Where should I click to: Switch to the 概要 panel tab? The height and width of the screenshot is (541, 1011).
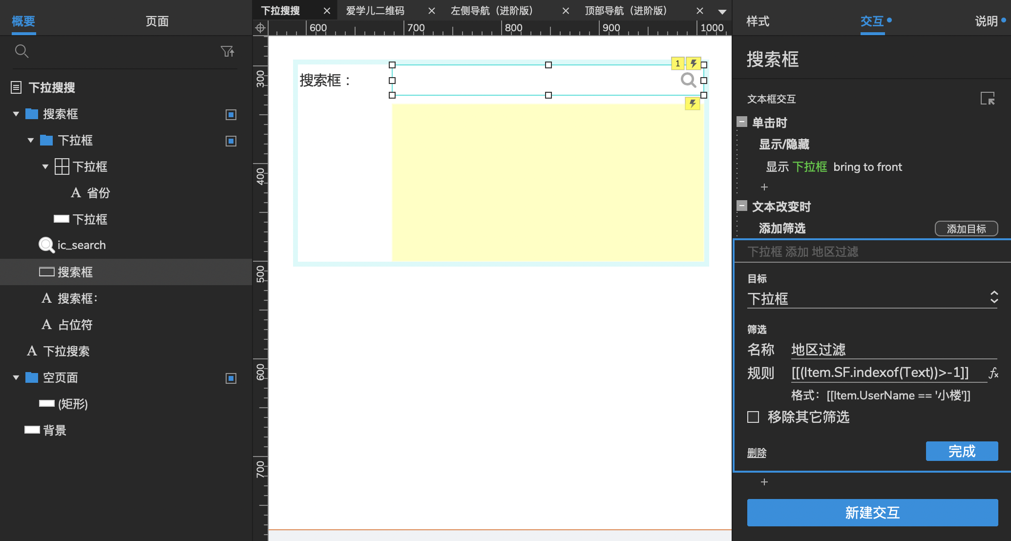coord(23,21)
